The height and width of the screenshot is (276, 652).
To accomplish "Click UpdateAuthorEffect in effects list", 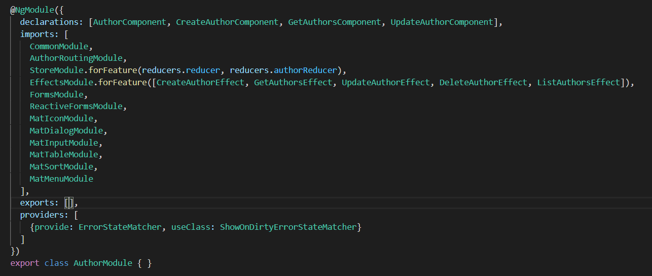I will tap(386, 82).
